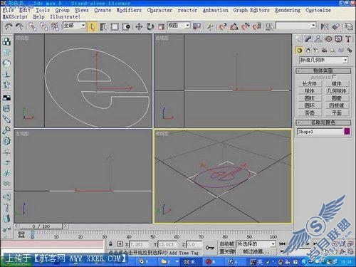Click the X coordinate input field
The image size is (356, 267).
[x=139, y=244]
